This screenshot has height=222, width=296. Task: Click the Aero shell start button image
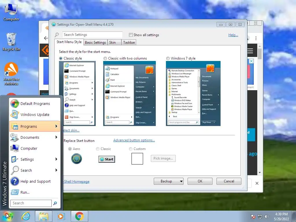point(76,159)
